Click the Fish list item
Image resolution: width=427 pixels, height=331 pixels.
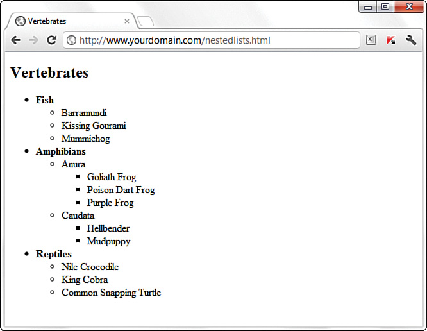[x=45, y=100]
